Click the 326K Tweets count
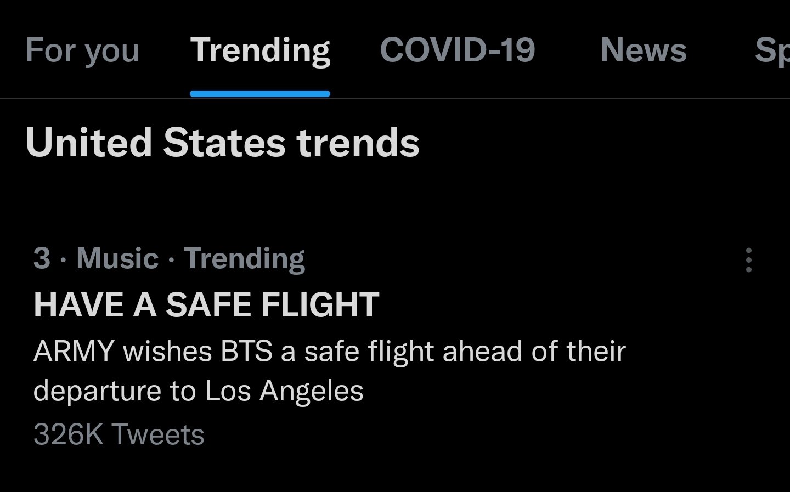The width and height of the screenshot is (790, 492). [119, 434]
